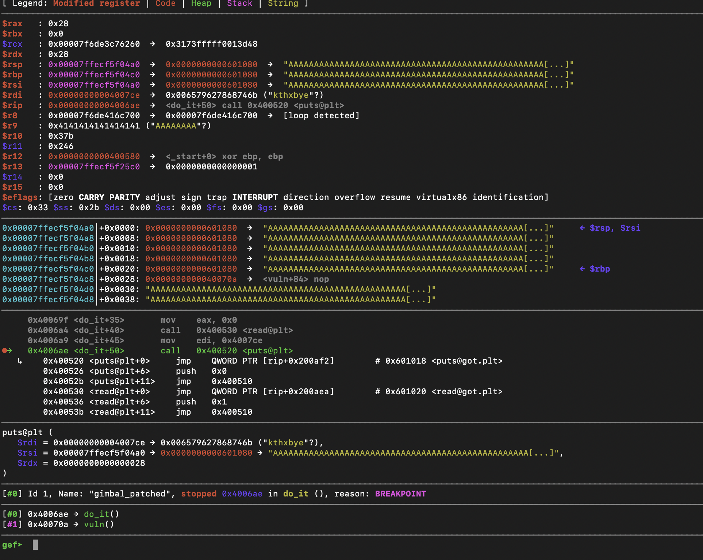The width and height of the screenshot is (703, 560).
Task: Click stack address 0x00007ffecf5f04d8
Action: point(48,299)
